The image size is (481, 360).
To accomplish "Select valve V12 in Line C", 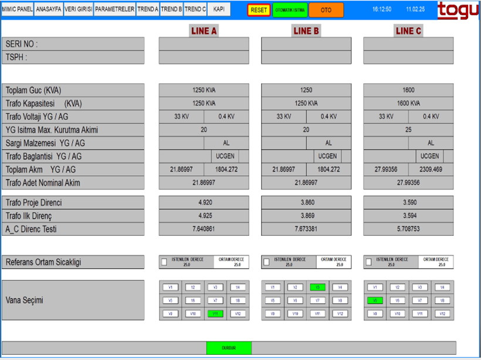I will [x=442, y=314].
